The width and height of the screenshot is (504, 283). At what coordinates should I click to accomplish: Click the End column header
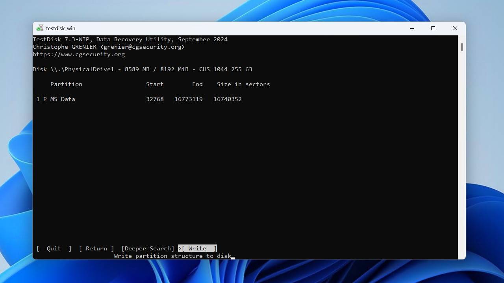tap(197, 84)
